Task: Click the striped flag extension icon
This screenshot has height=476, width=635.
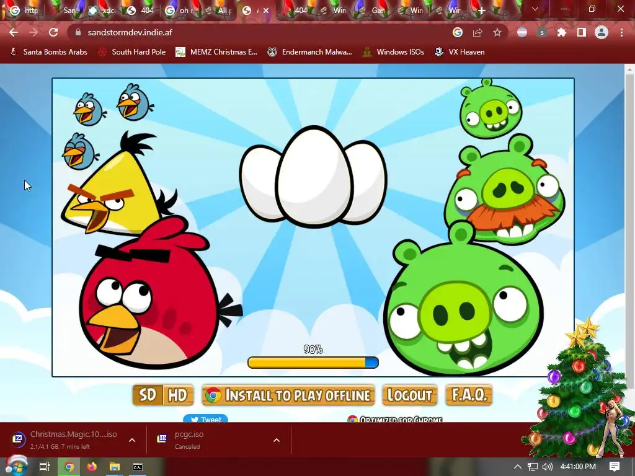Action: click(x=522, y=32)
